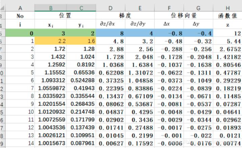The width and height of the screenshot is (242, 148).
Task: Select column C header
Action: pos(81,8)
